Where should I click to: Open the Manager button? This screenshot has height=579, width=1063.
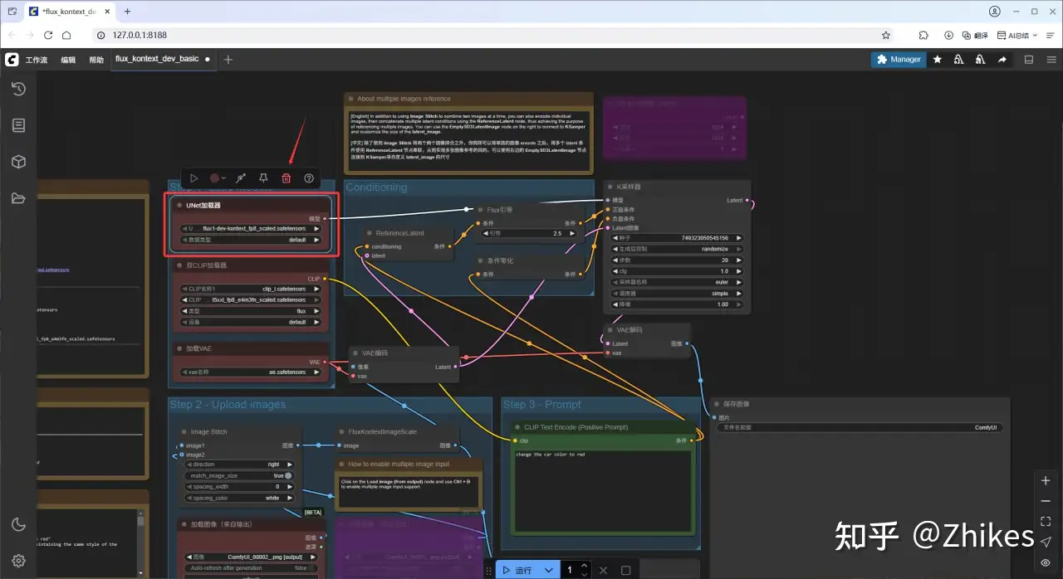898,60
